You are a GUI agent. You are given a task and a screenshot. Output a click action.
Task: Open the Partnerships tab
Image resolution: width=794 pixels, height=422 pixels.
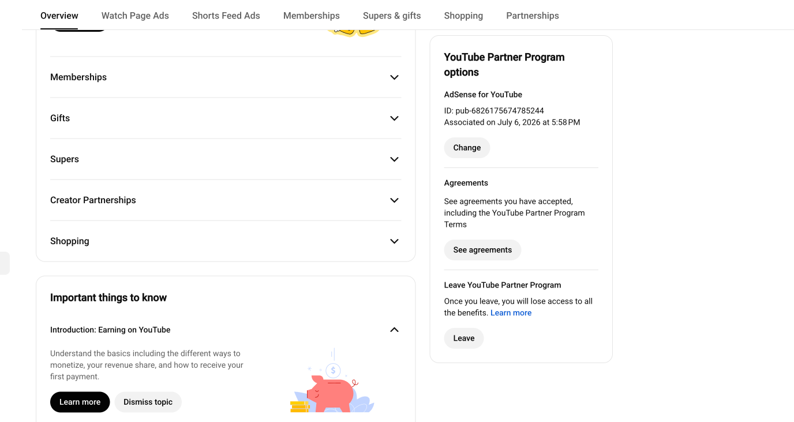coord(533,16)
